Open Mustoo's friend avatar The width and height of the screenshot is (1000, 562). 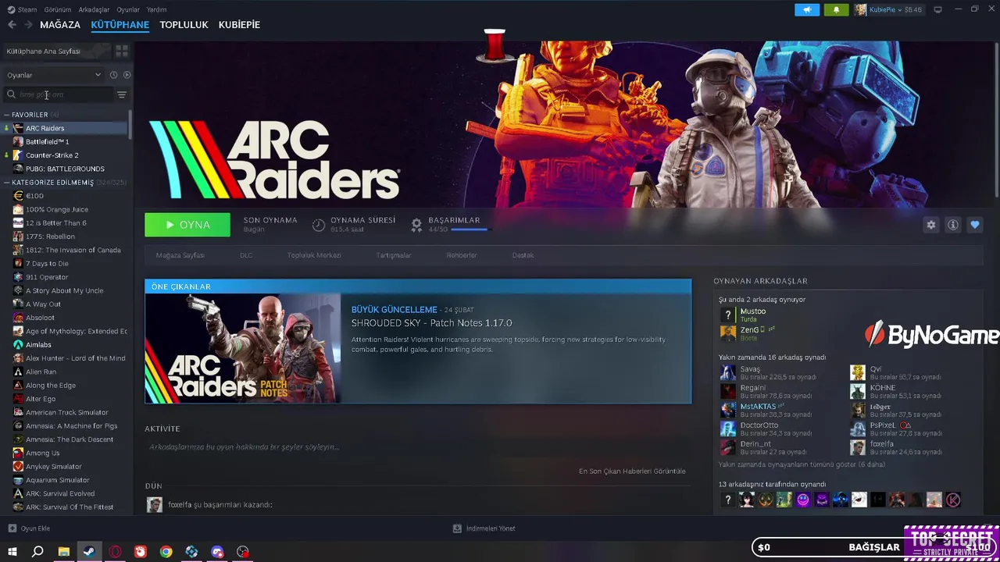727,315
